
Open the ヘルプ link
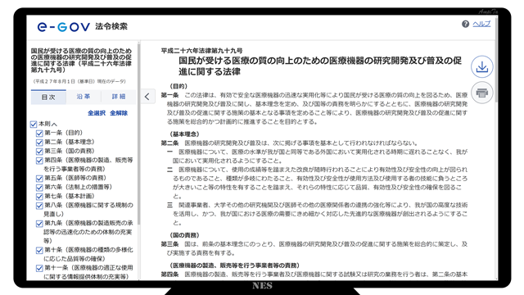pyautogui.click(x=481, y=24)
